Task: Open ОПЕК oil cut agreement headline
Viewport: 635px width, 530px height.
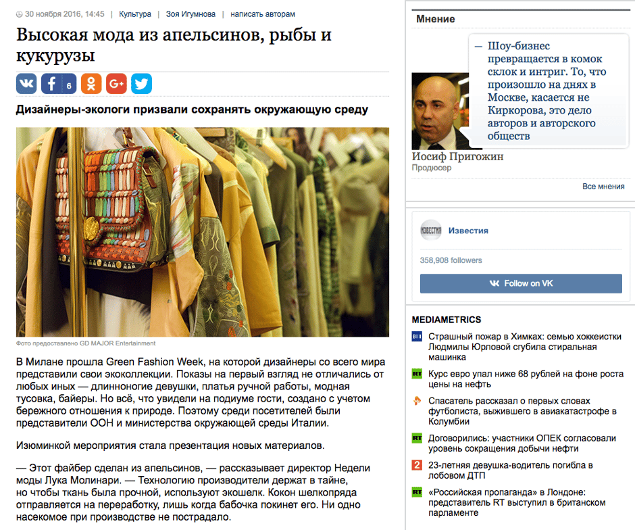Action: 522,443
